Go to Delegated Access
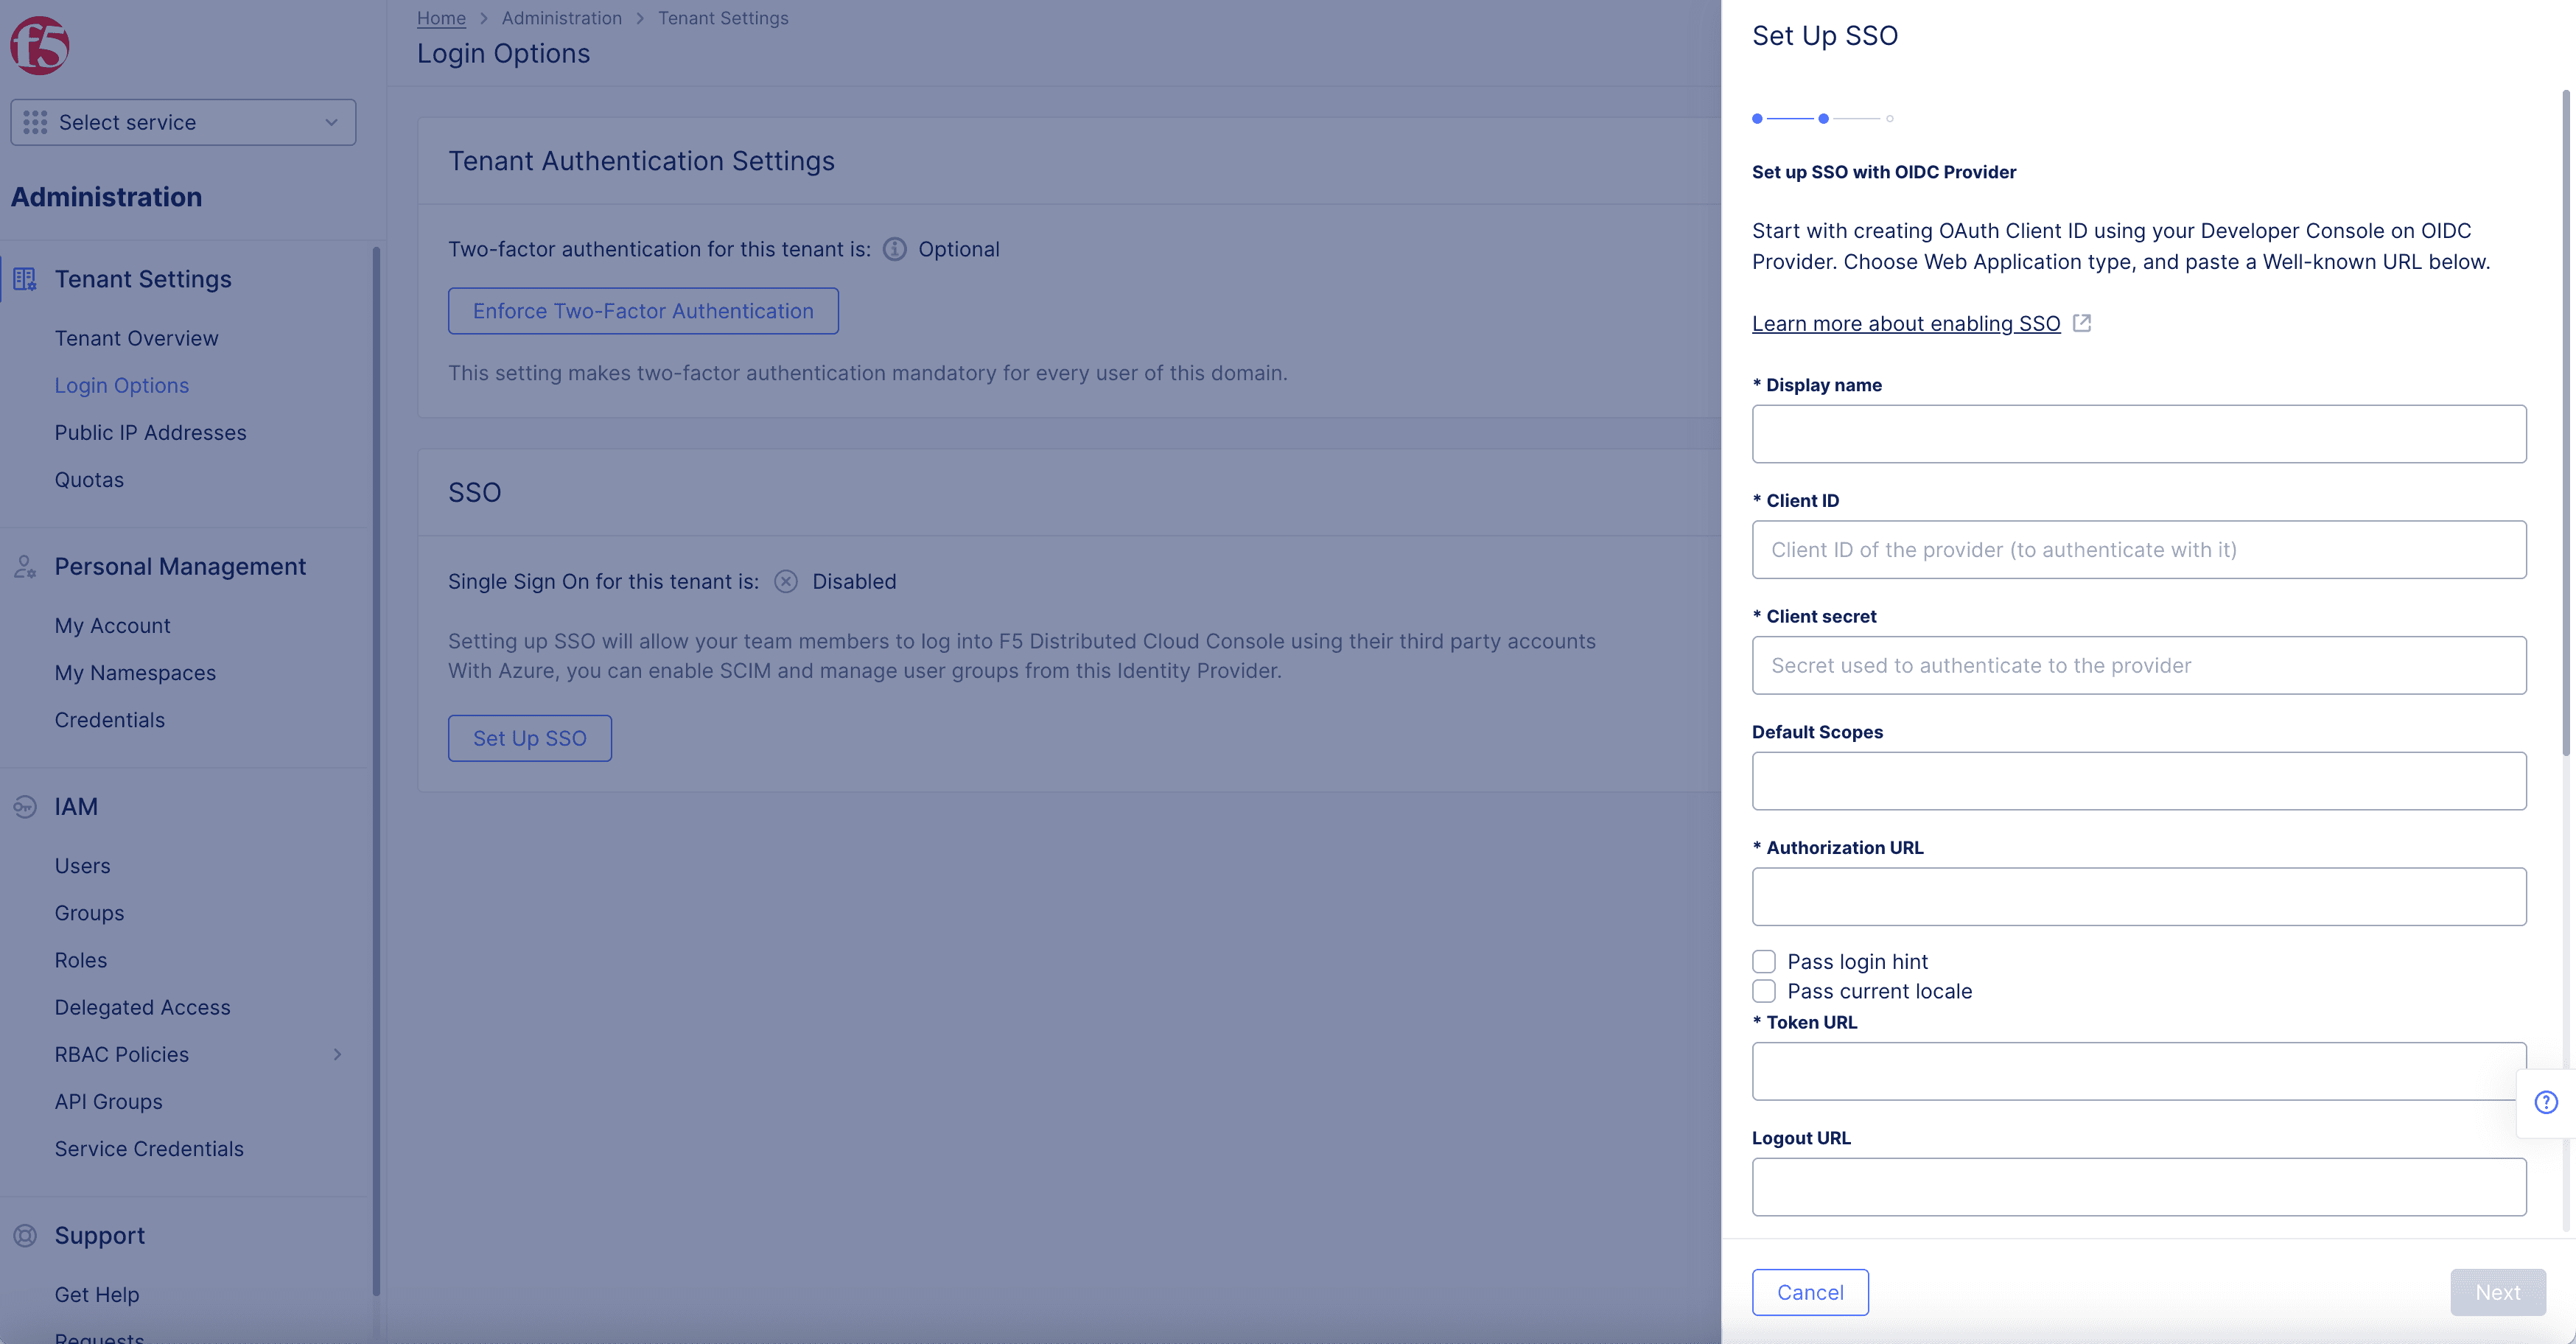Screen dimensions: 2576x1344 tap(142, 1007)
